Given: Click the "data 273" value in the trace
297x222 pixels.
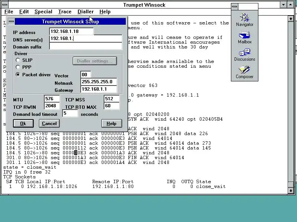Looking at the screenshot, I should (x=199, y=143).
